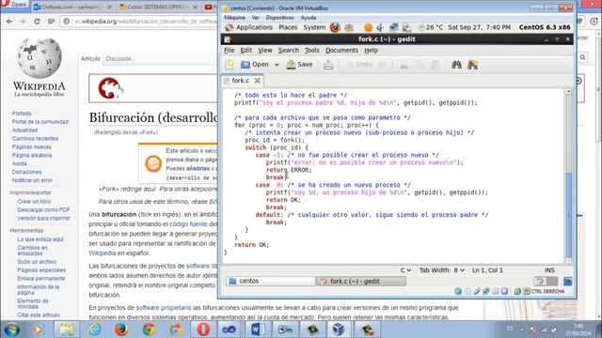
Task: Click the Redo arrow in gedit toolbar
Action: click(x=382, y=65)
